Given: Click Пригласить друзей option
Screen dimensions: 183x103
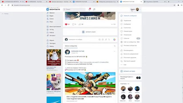Looking at the screenshot, I should point(129,61).
